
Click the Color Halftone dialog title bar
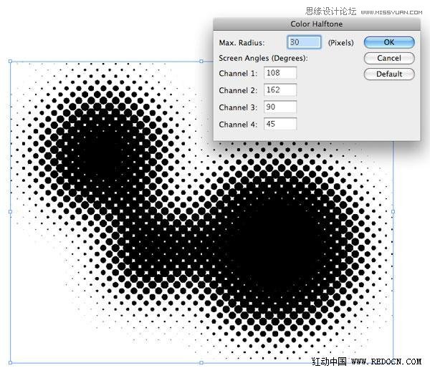(316, 24)
